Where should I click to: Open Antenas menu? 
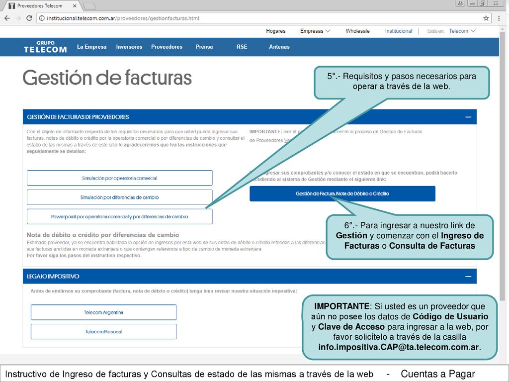(x=279, y=47)
